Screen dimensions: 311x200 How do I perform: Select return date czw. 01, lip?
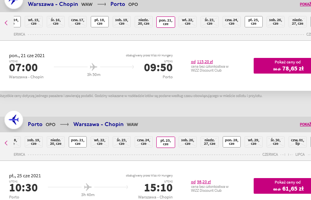(298, 142)
